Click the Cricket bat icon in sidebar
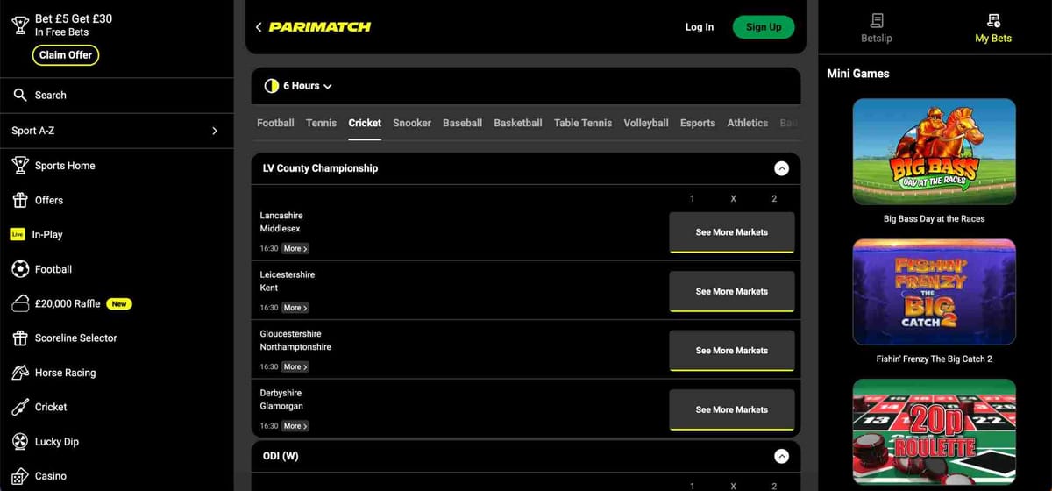The image size is (1052, 491). 20,407
